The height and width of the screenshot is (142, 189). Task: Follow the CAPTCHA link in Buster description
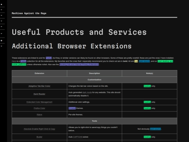pyautogui.click(x=78, y=137)
